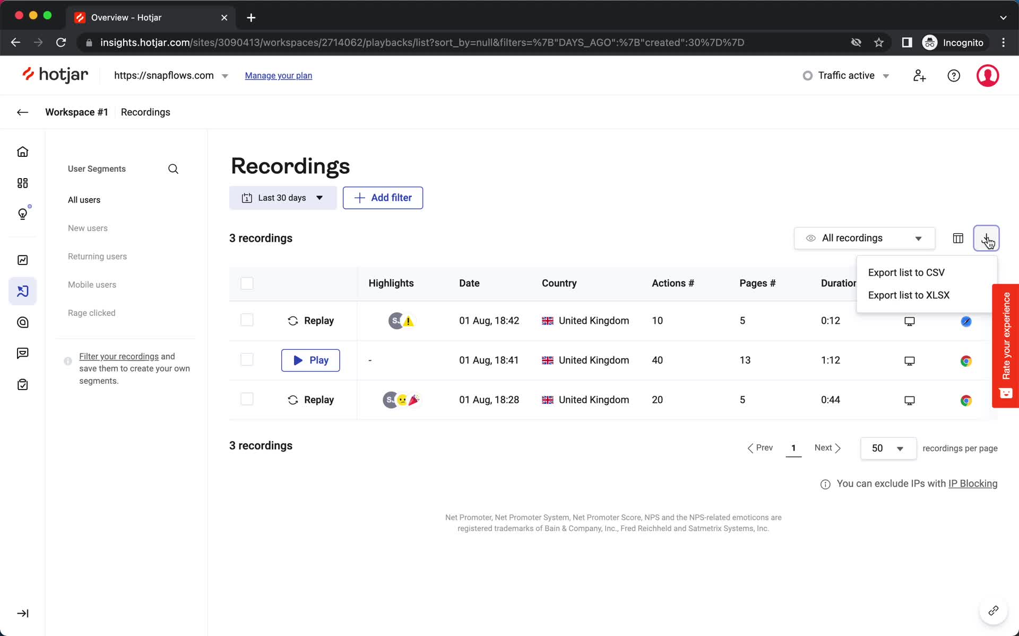1019x636 pixels.
Task: Check the box for the 01 Aug, 18:28 recording
Action: (247, 399)
